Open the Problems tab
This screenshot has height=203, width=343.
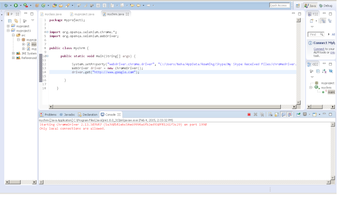[x=48, y=115]
